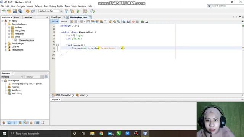Click the Profile Project clock icon
Screen dimensions: 244x137
pyautogui.click(x=93, y=11)
